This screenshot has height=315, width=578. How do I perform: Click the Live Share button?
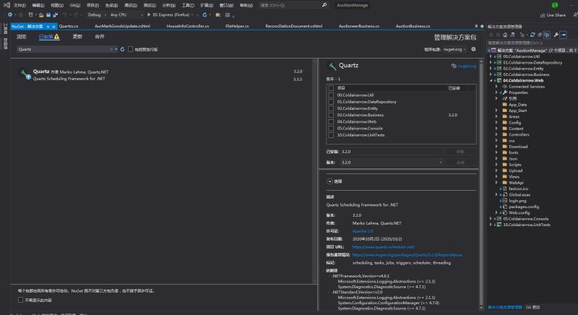pyautogui.click(x=553, y=15)
